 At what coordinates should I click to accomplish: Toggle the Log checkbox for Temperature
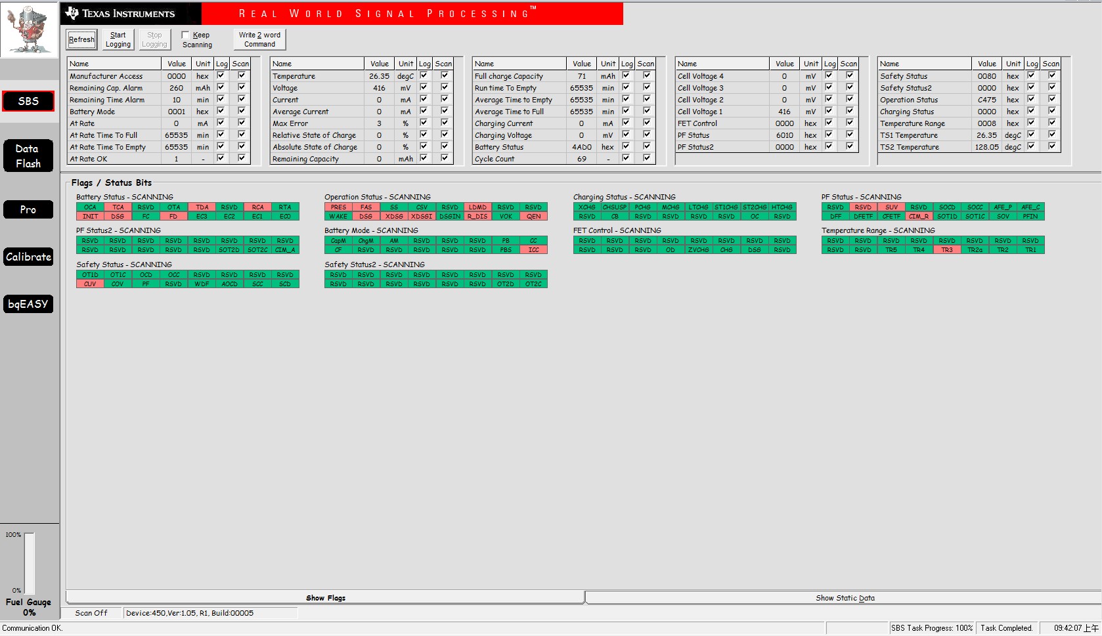point(424,75)
